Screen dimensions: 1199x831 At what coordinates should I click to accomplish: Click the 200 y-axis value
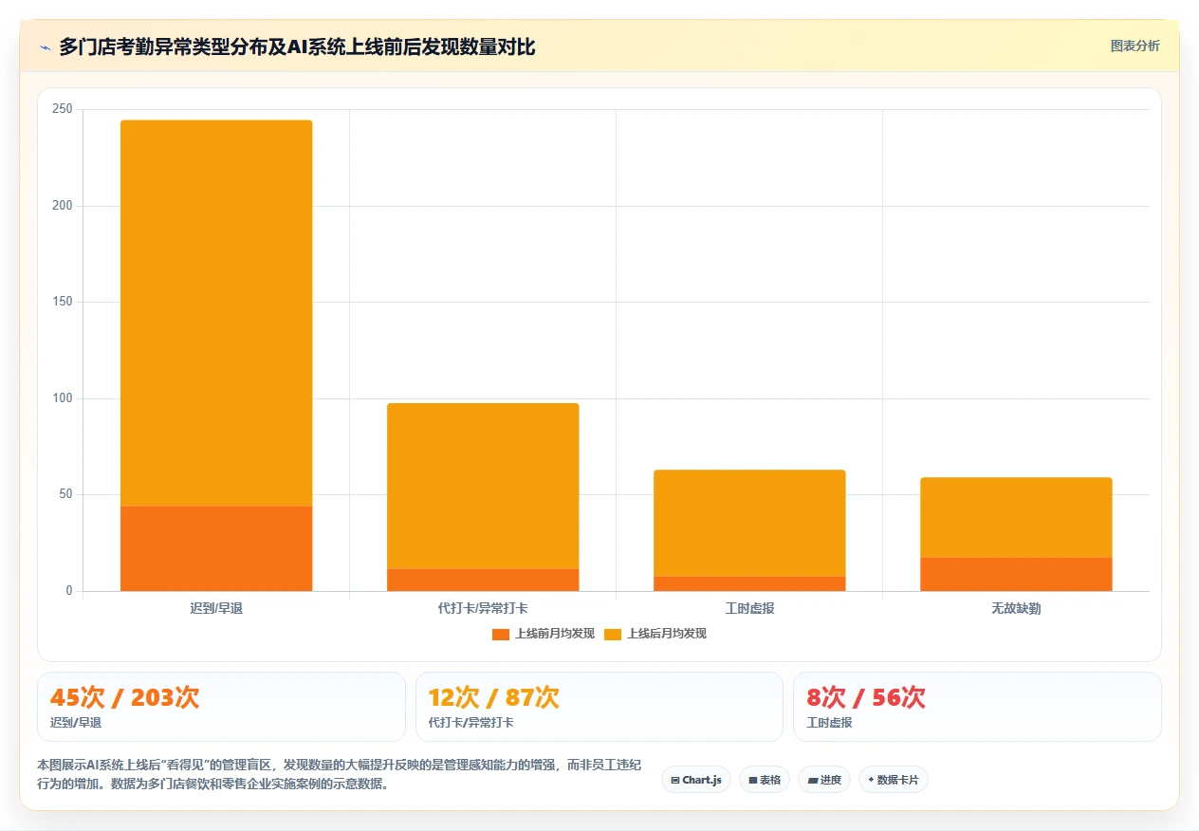63,206
